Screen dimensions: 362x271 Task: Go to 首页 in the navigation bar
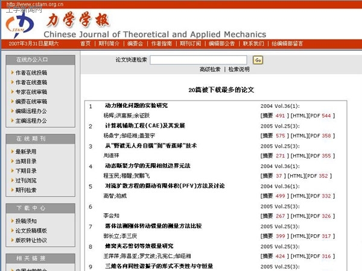click(86, 43)
